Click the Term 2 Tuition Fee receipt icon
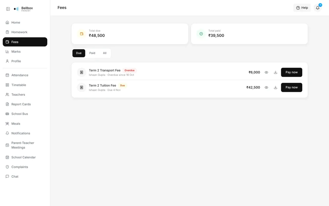Image resolution: width=329 pixels, height=206 pixels. [x=81, y=88]
